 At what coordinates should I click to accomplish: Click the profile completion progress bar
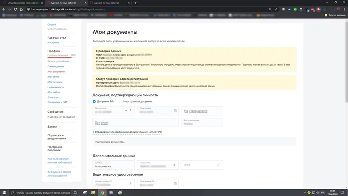(62, 58)
